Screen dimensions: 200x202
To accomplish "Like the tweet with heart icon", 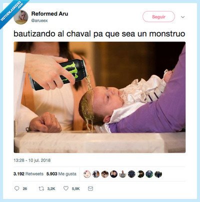I will pyautogui.click(x=66, y=188).
